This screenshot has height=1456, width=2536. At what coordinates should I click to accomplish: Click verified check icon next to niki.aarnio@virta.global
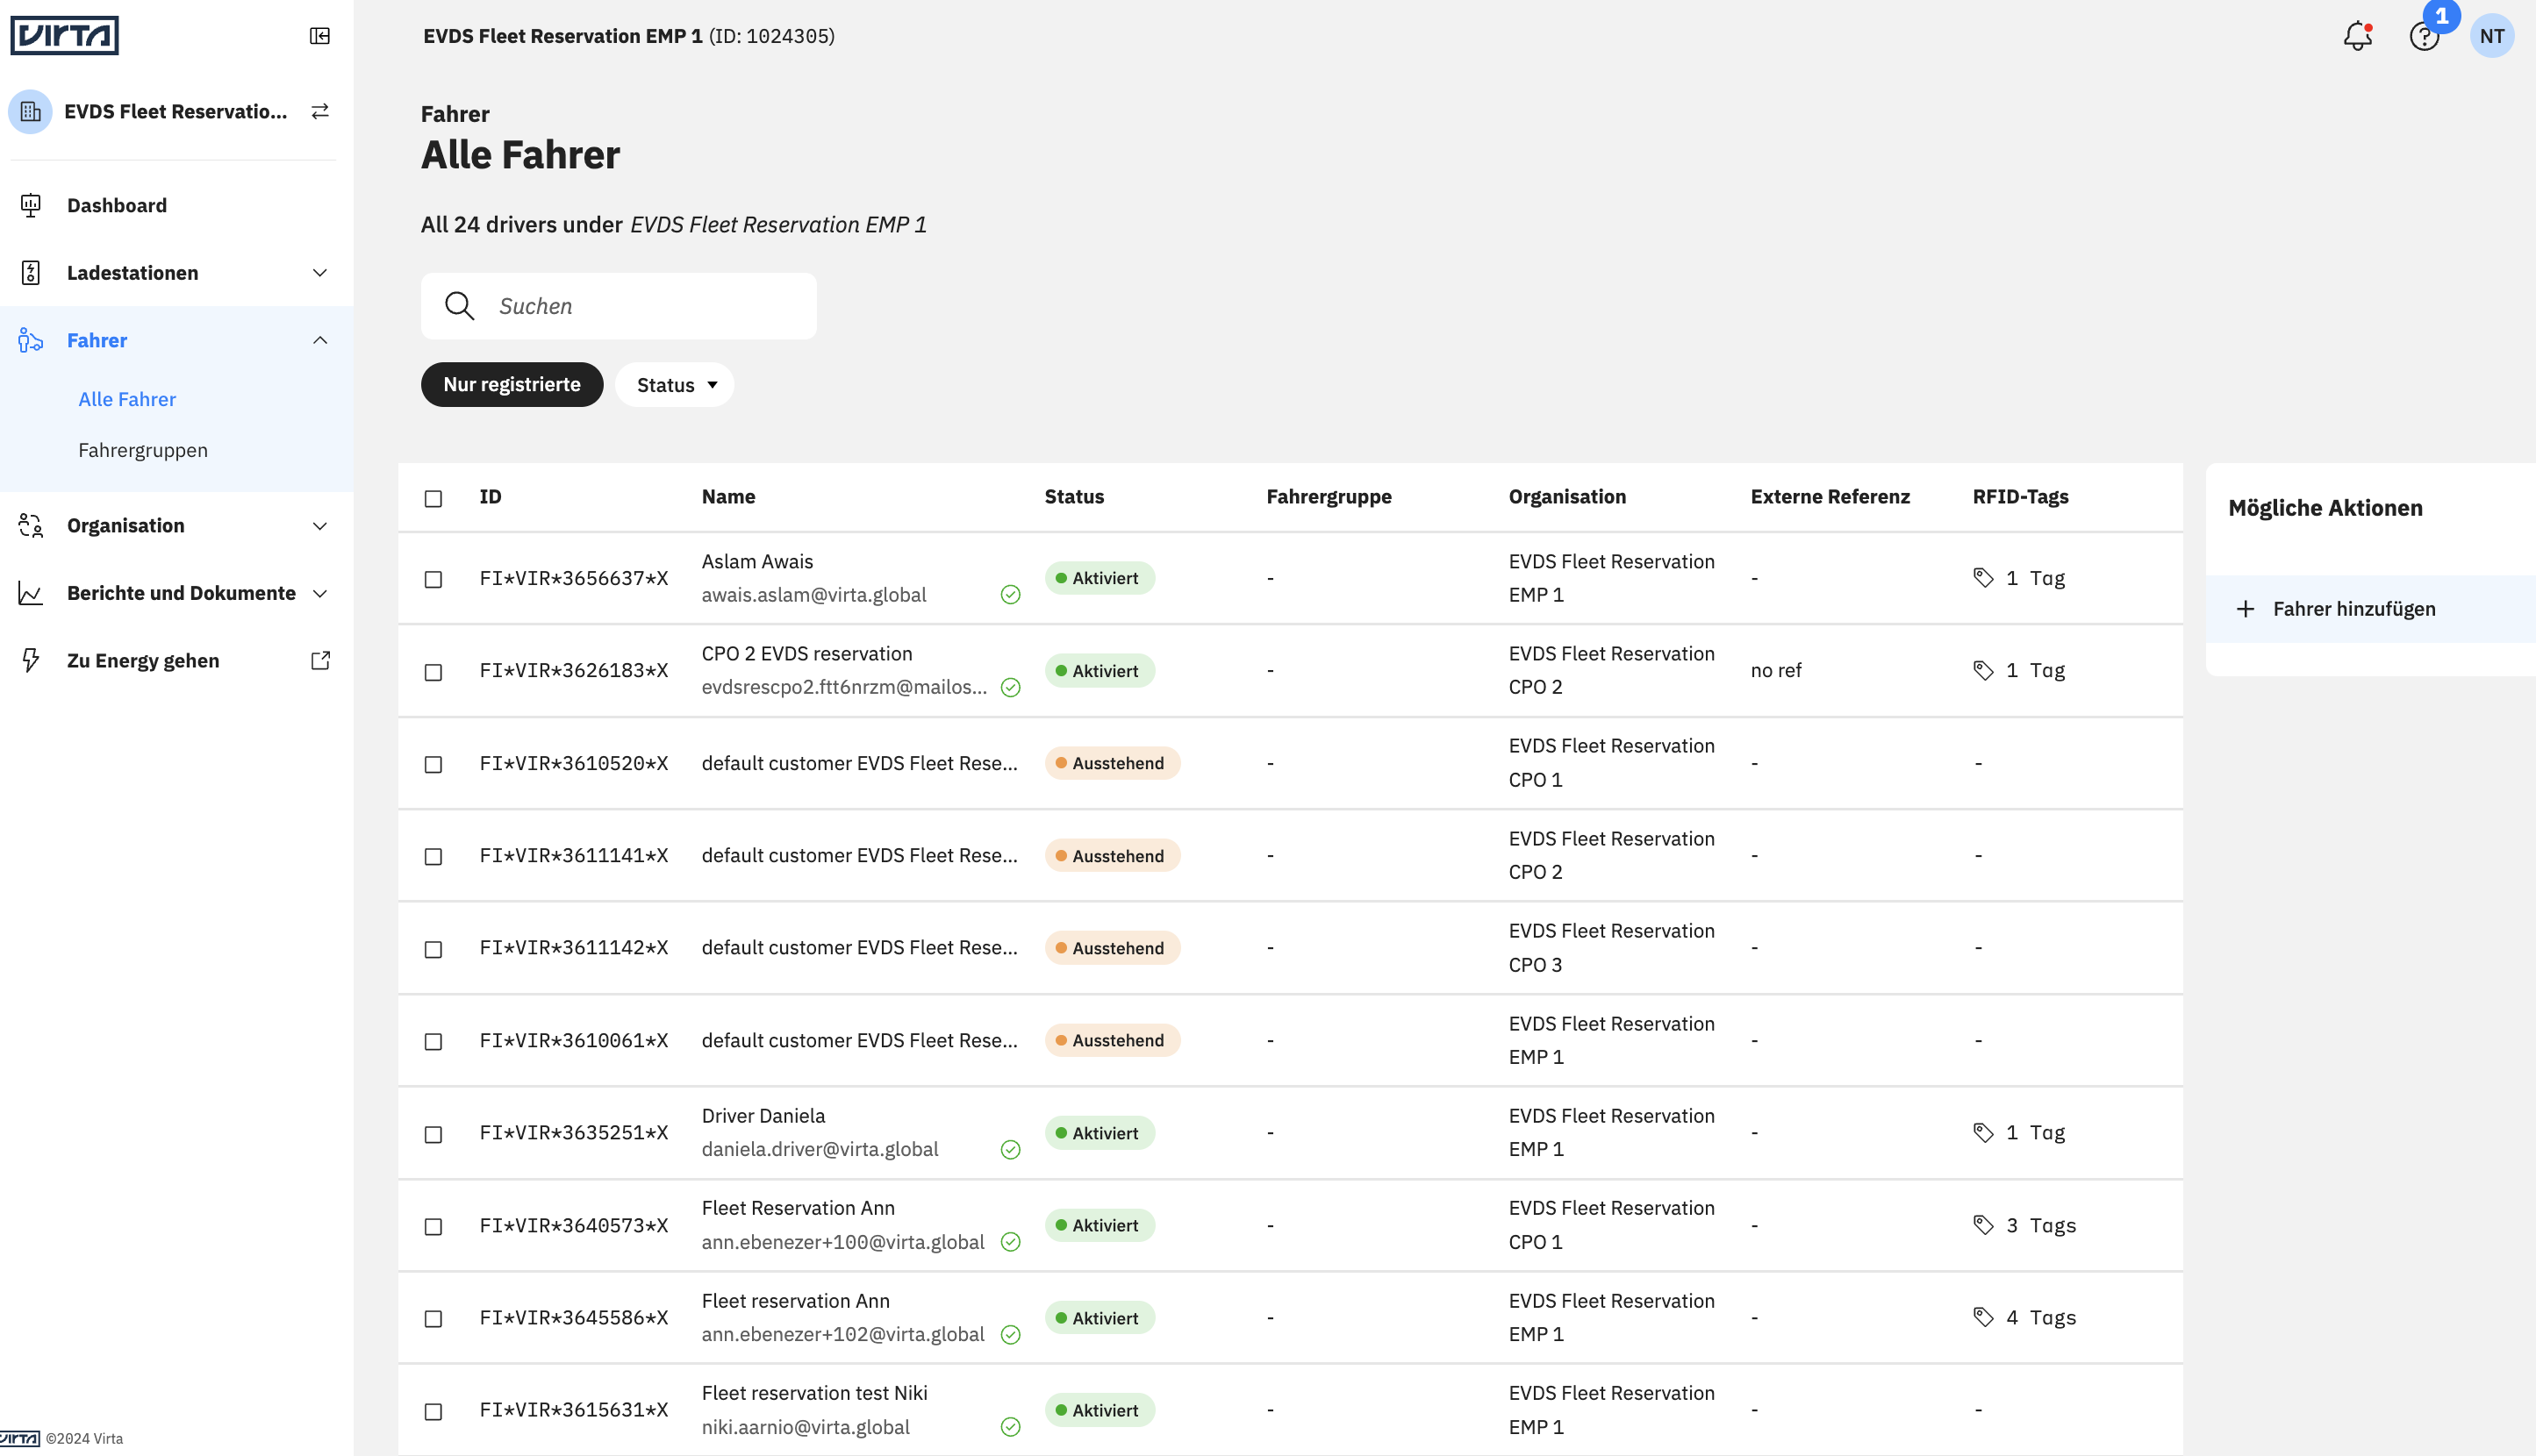point(1010,1427)
